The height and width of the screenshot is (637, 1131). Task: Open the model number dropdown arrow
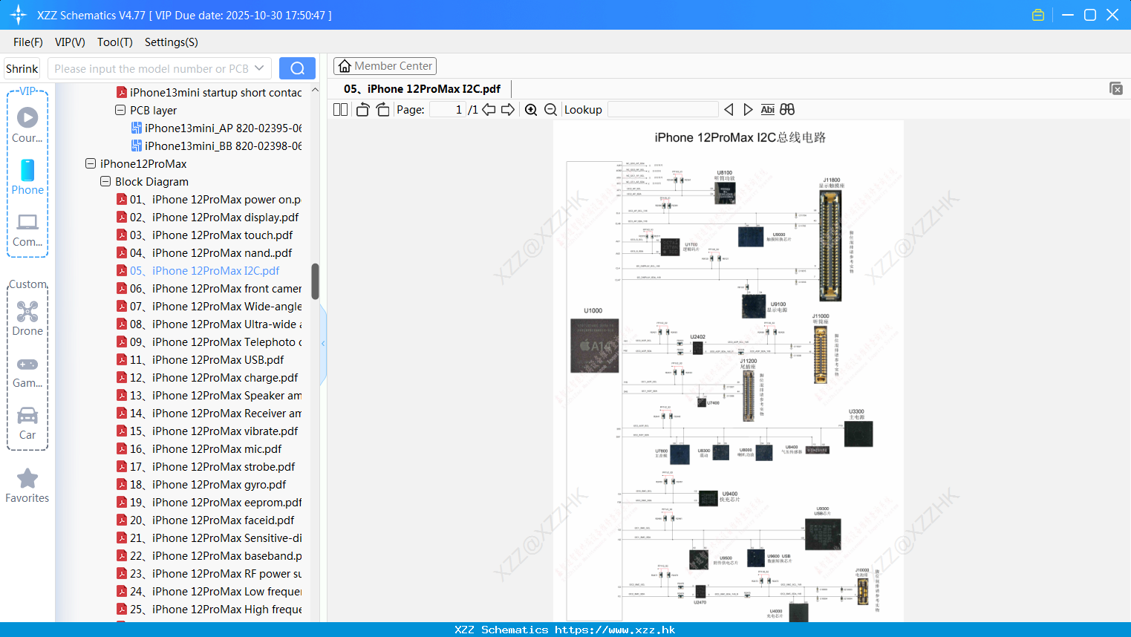pyautogui.click(x=259, y=68)
